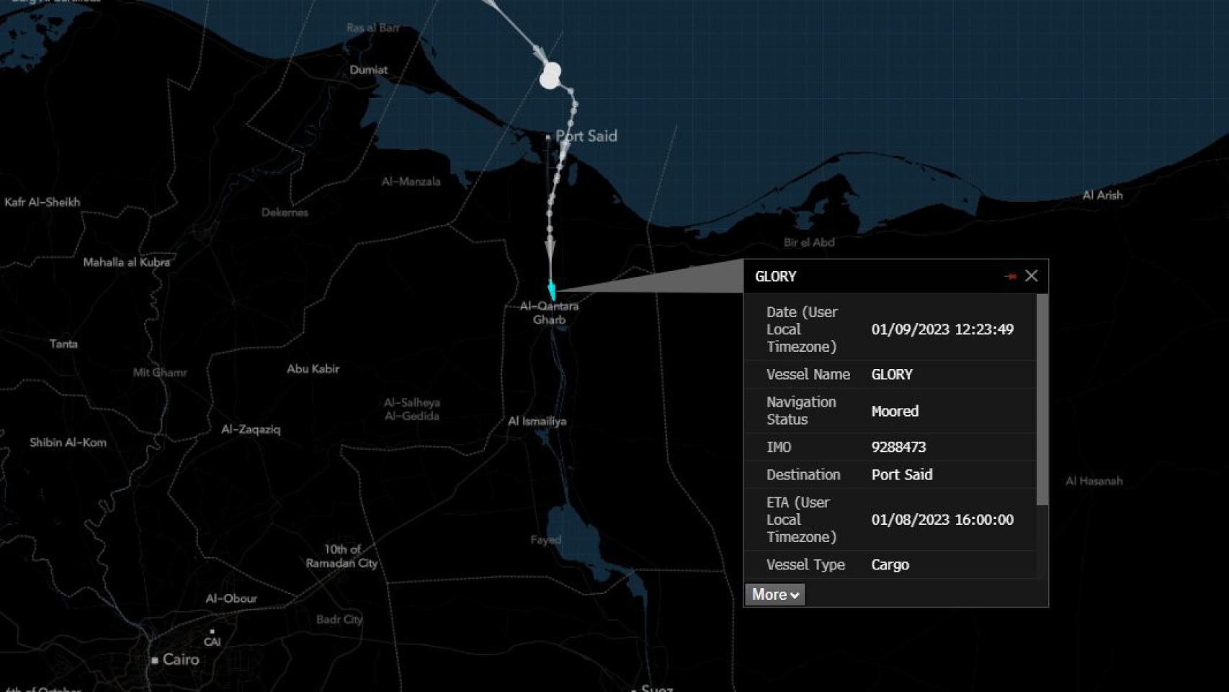Click the large white track cluster marker
Screen dimensions: 1229x692
point(550,76)
